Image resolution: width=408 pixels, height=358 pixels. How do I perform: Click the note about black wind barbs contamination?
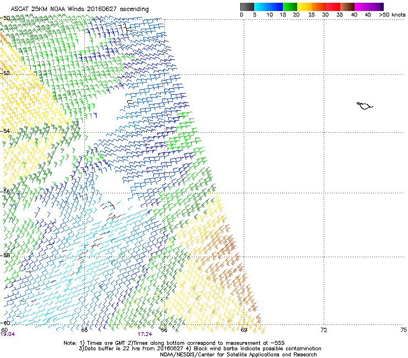[254, 349]
